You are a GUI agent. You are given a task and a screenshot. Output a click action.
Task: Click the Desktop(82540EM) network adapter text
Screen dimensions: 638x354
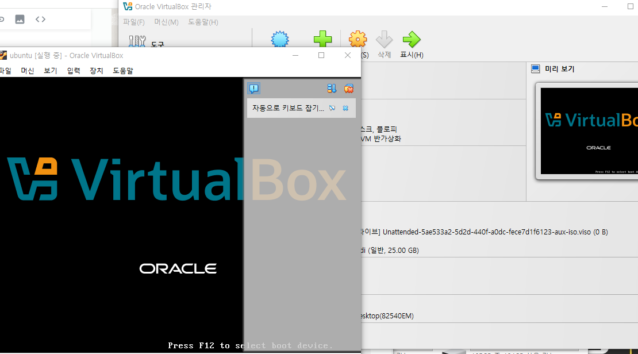[x=387, y=315]
